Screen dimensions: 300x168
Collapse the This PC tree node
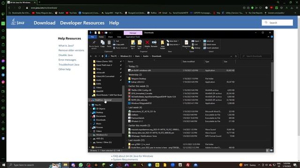tap(90, 105)
